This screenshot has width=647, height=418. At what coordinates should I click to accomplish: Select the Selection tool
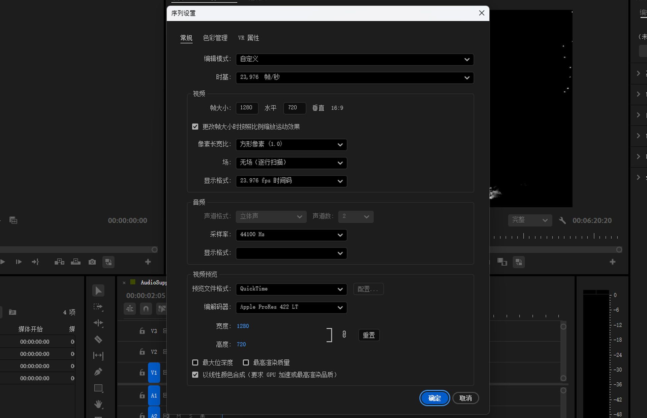click(98, 290)
